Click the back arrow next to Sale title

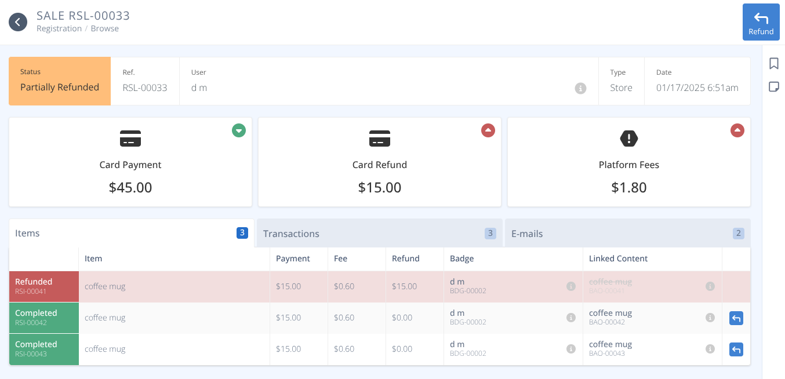tap(18, 22)
